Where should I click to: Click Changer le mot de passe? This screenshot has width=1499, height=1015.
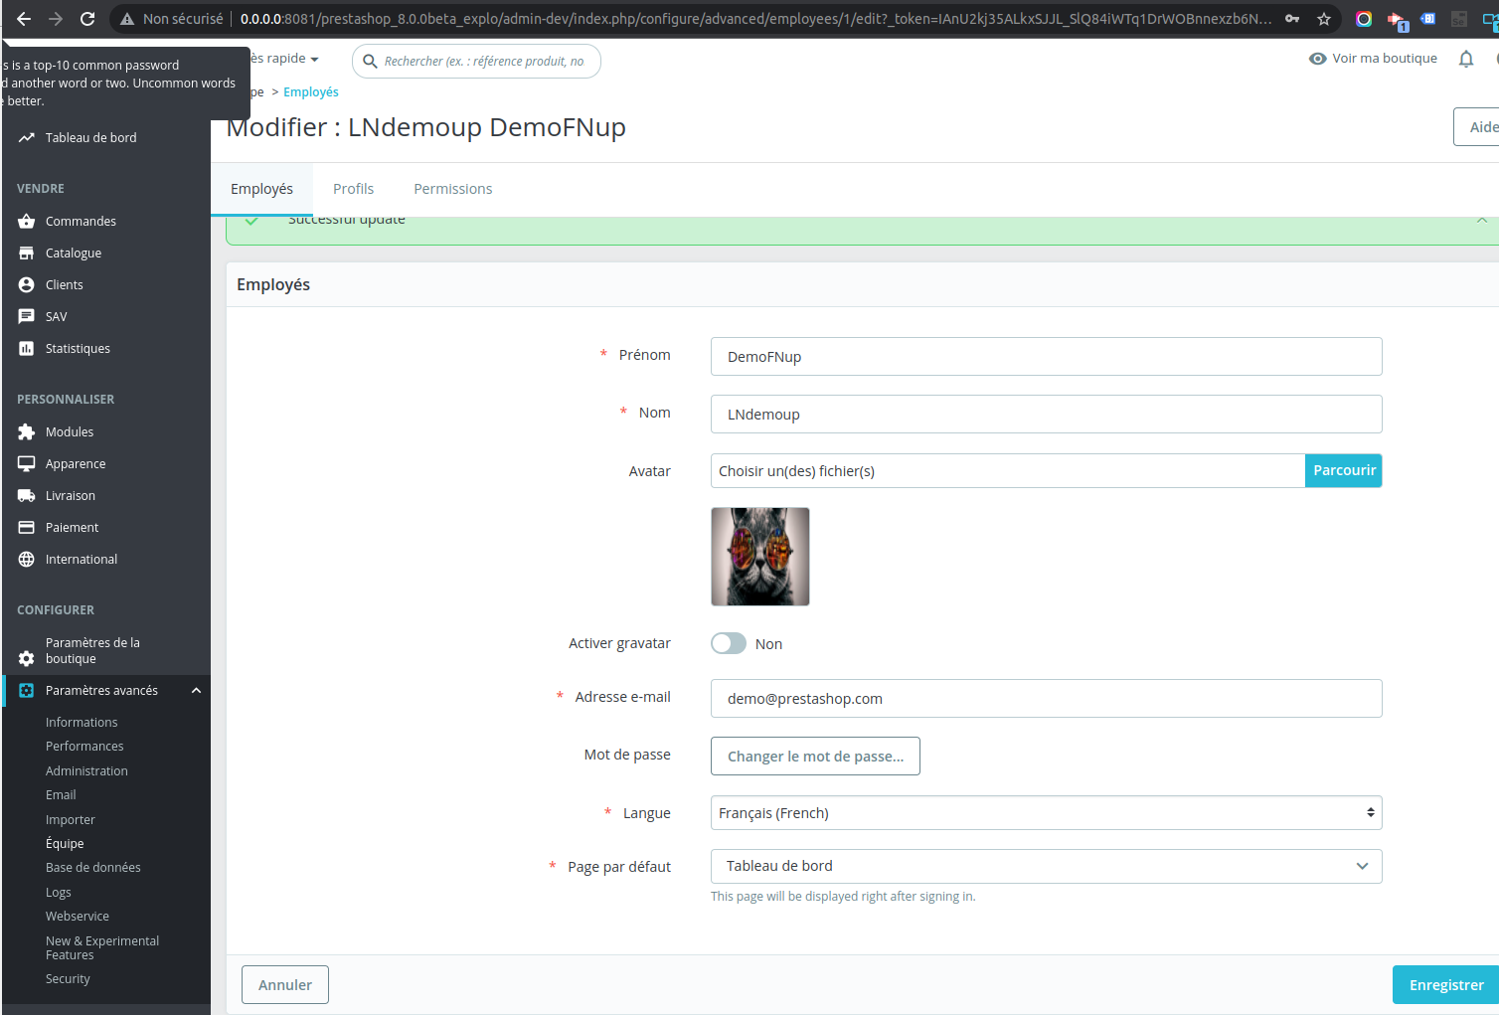(x=815, y=756)
